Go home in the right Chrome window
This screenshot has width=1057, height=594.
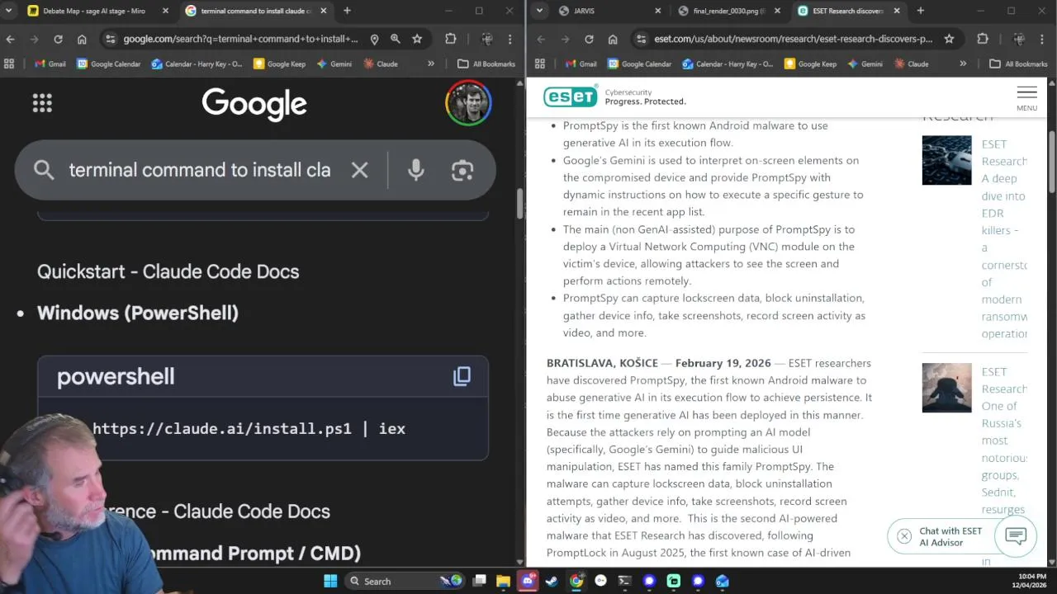point(613,39)
